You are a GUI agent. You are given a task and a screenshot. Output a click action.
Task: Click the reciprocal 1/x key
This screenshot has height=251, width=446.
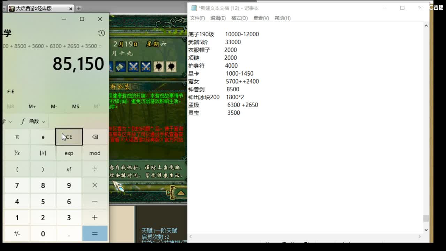coord(17,153)
